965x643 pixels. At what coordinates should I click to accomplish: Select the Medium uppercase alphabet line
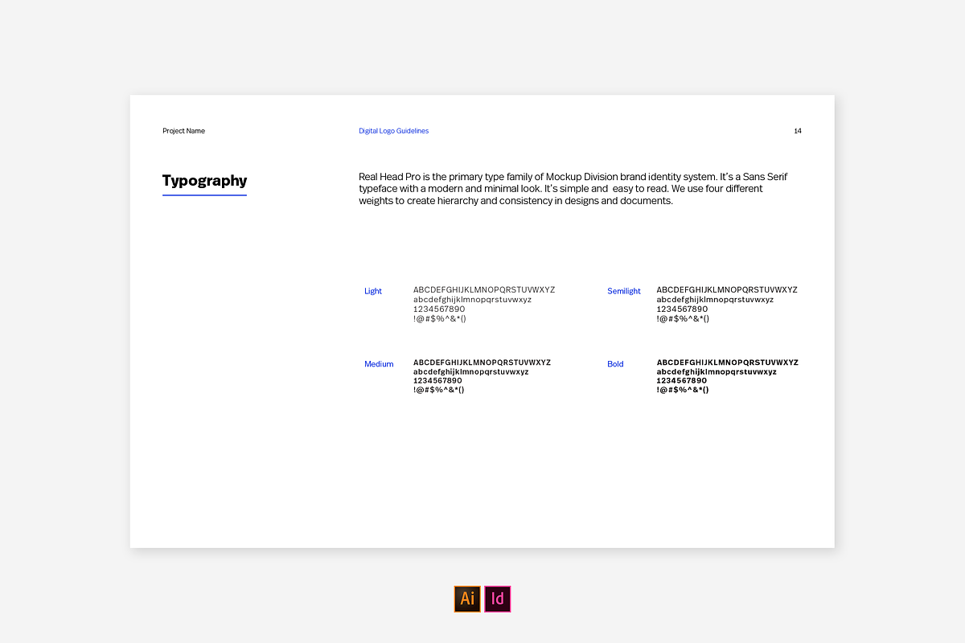pyautogui.click(x=482, y=362)
